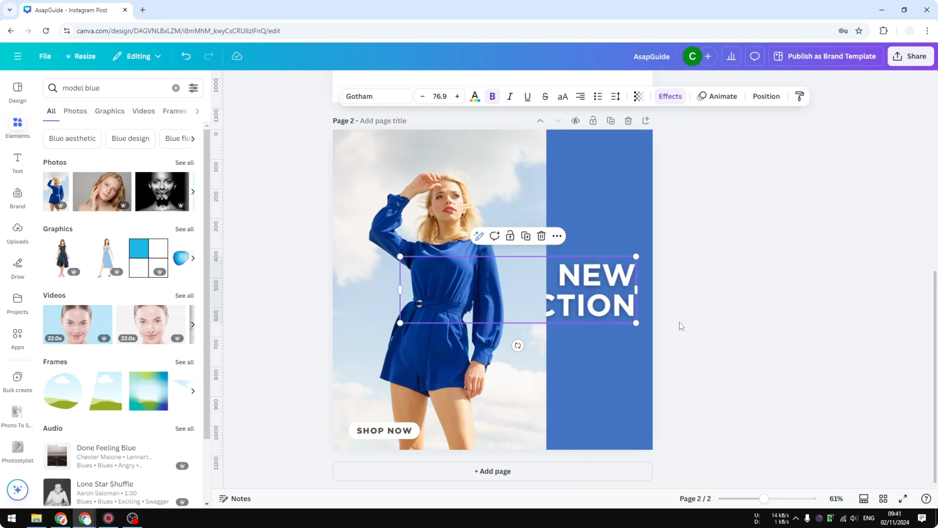The width and height of the screenshot is (938, 528).
Task: Open the Draw panel
Action: [x=17, y=268]
